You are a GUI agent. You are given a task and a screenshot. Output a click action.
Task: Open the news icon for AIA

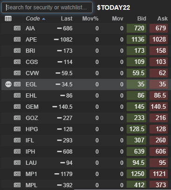17,28
